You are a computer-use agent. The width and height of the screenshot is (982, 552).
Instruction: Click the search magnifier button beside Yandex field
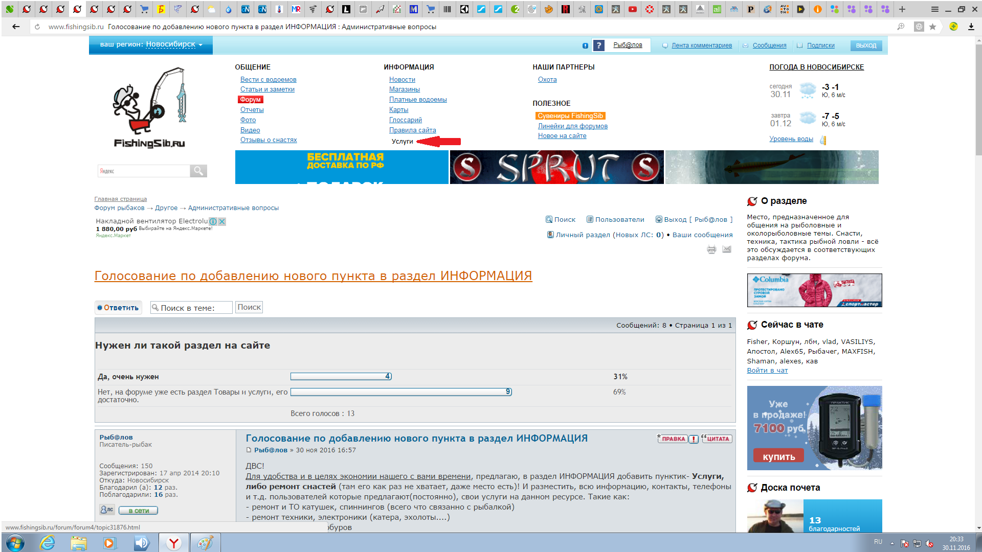click(x=198, y=171)
